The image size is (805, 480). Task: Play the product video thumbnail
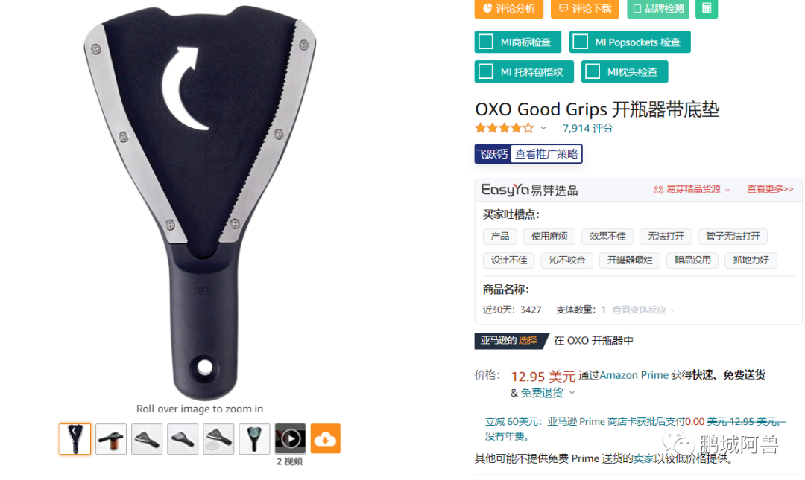(x=290, y=438)
